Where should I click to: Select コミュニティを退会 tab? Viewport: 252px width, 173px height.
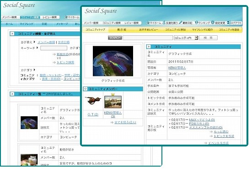pos(229,30)
